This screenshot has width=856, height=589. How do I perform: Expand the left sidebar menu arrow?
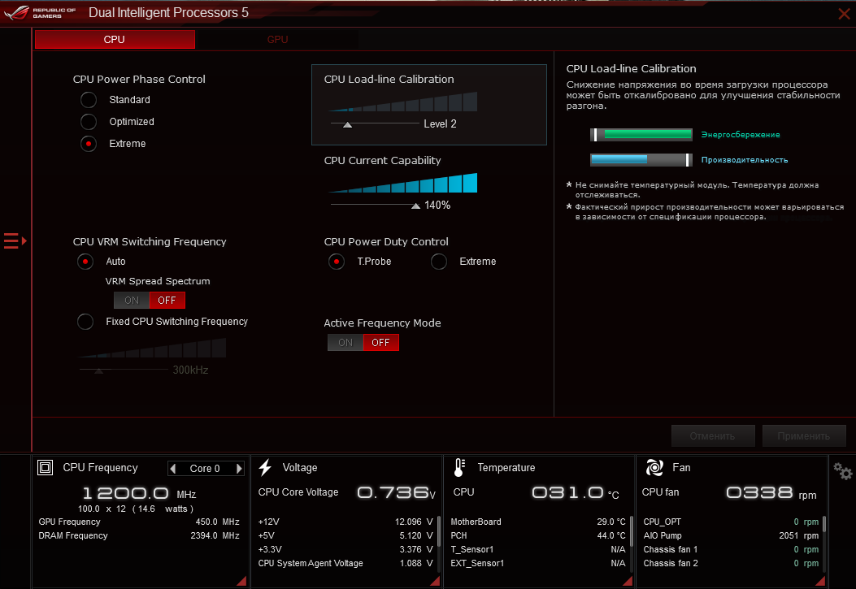(15, 240)
